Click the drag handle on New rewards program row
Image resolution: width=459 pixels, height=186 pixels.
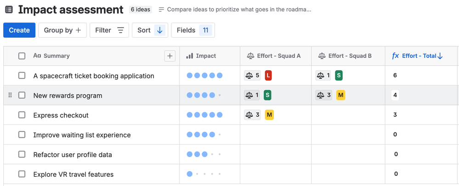click(x=11, y=96)
